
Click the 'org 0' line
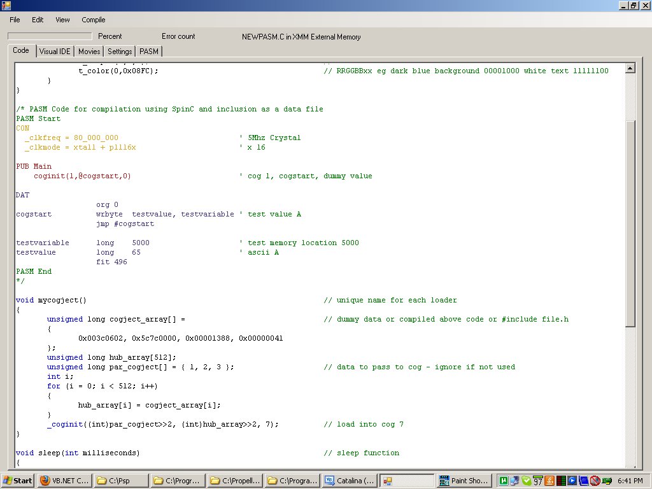(107, 204)
